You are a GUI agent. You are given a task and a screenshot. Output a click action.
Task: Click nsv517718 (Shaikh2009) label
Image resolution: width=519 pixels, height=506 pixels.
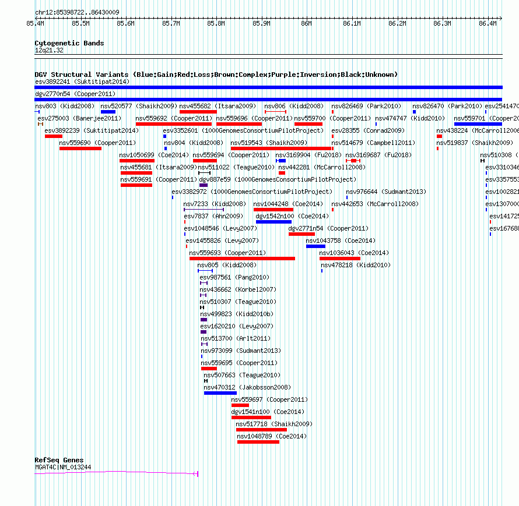274,424
